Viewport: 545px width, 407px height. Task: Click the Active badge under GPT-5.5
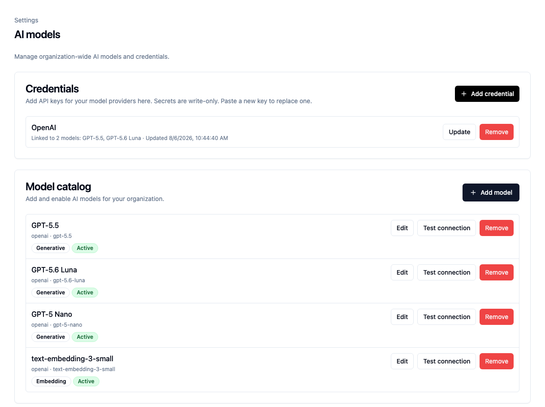point(85,248)
